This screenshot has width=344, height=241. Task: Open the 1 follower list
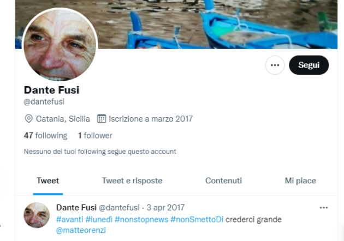pos(95,135)
